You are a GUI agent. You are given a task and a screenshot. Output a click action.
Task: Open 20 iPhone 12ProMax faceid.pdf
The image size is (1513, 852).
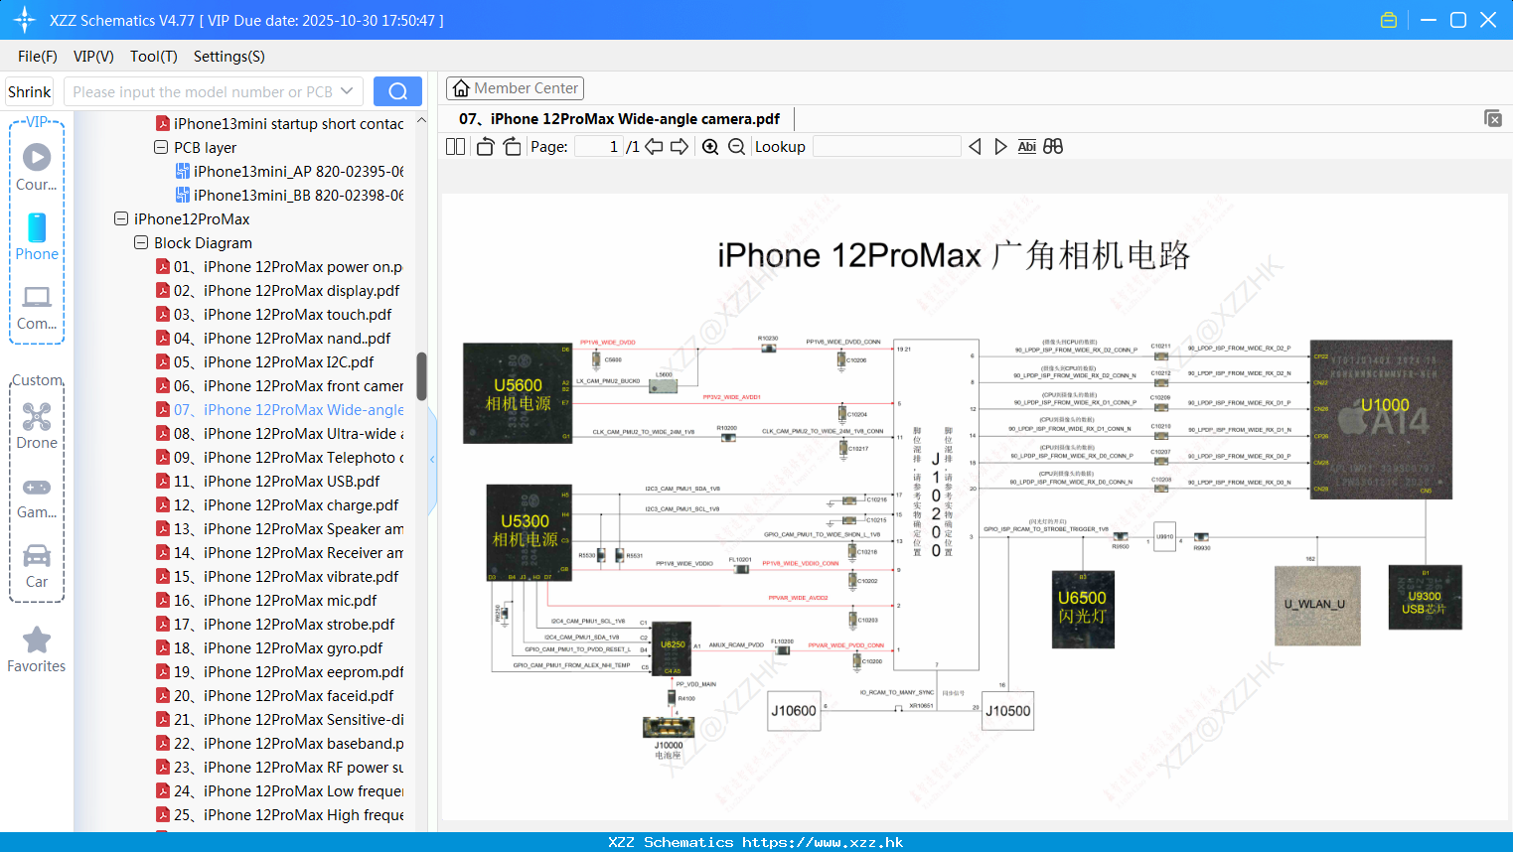tap(275, 695)
